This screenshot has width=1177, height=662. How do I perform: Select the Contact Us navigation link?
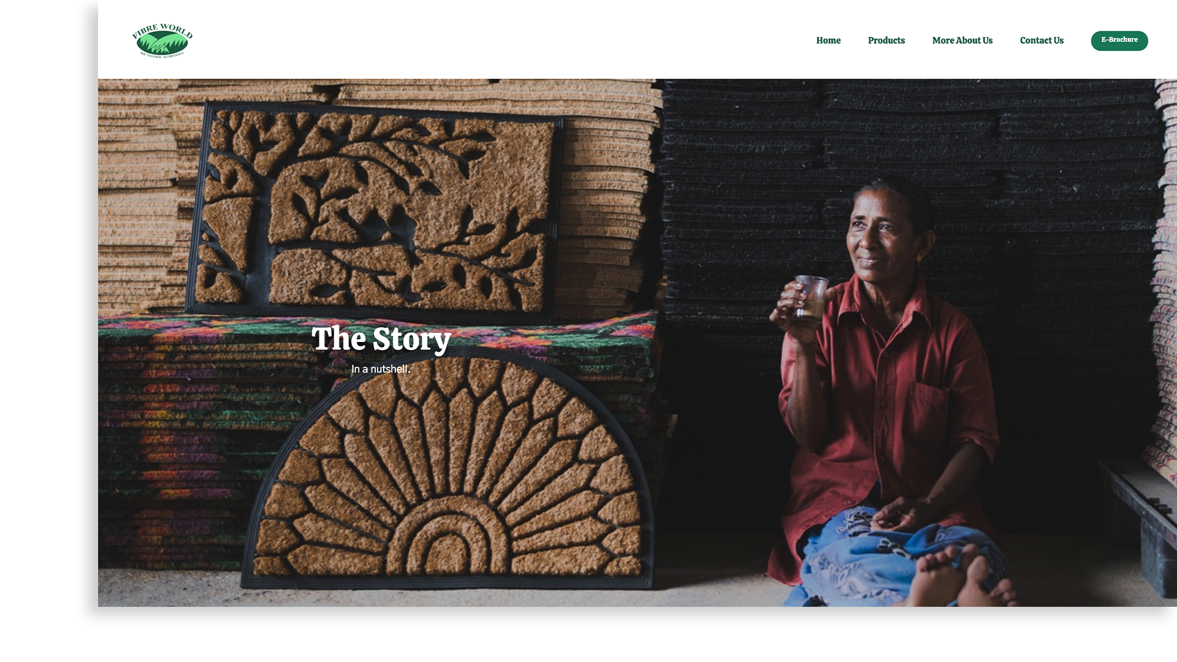[1042, 40]
